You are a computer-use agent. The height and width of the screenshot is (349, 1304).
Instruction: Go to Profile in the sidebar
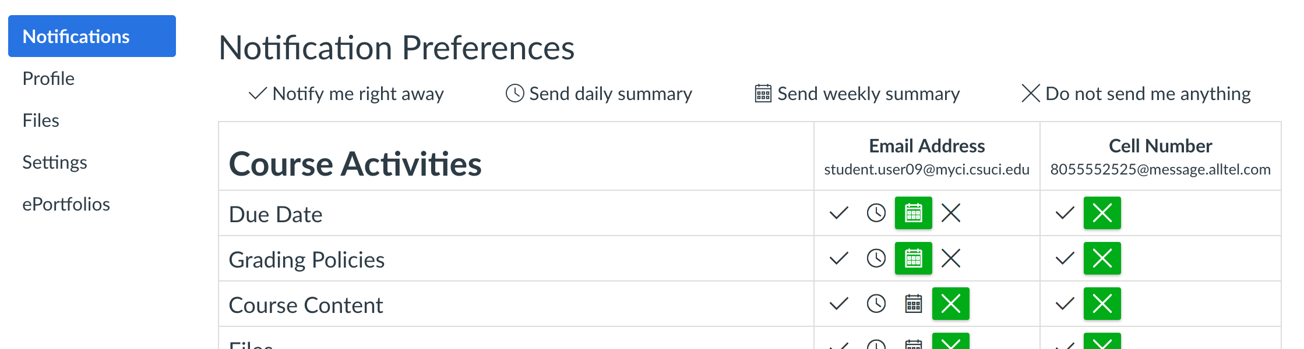(48, 79)
